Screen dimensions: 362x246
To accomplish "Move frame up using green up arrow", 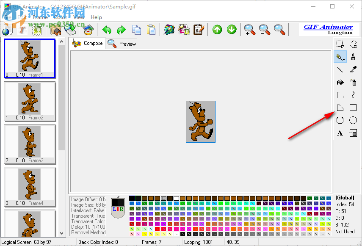I will pyautogui.click(x=216, y=30).
